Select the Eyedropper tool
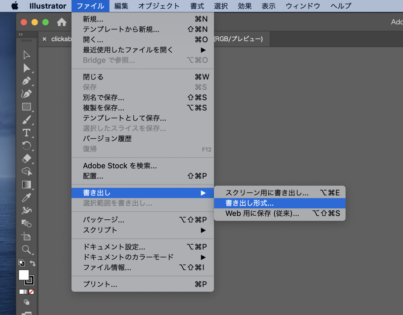Viewport: 403px width, 315px height. pos(27,197)
